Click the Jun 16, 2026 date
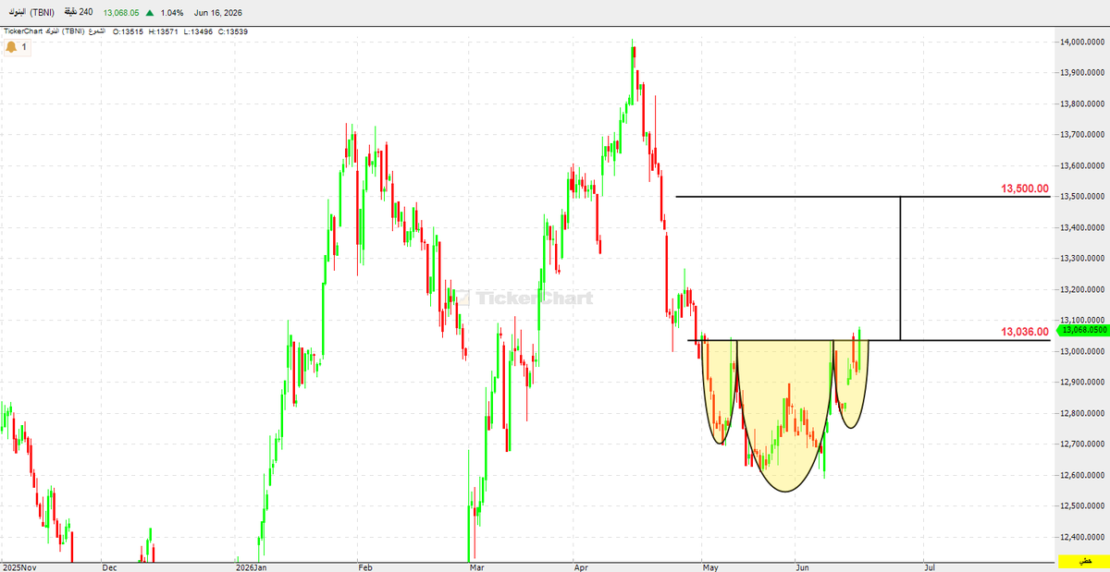 point(218,13)
